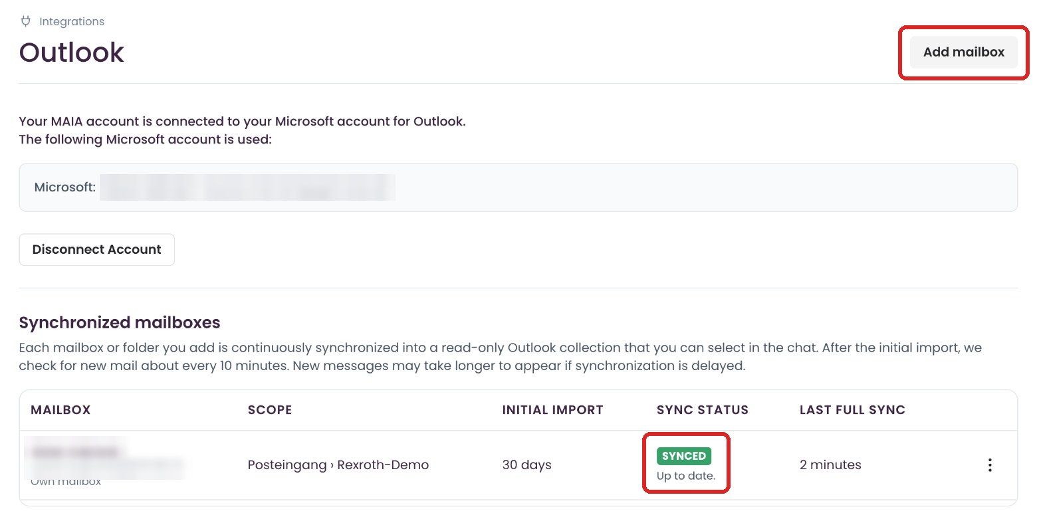Click the Outlook page title
This screenshot has height=521, width=1037.
[x=72, y=52]
